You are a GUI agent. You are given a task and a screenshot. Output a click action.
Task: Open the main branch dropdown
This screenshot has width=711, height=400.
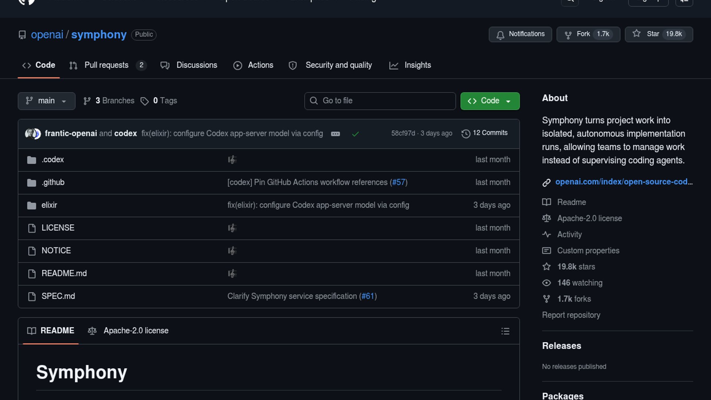coord(46,101)
